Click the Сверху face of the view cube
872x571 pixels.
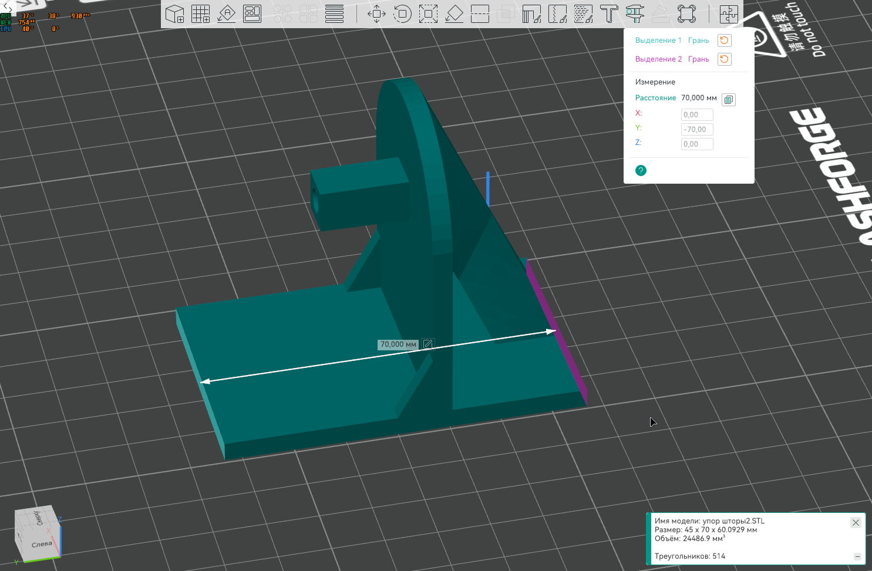pos(38,517)
